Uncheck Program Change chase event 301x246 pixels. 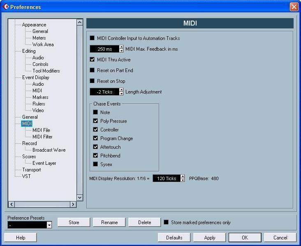tap(95, 138)
